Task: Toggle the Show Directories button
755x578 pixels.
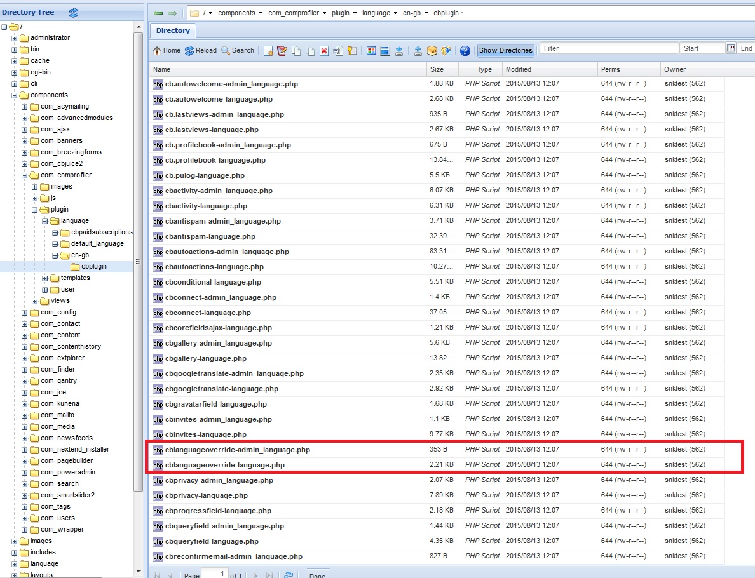Action: (506, 50)
